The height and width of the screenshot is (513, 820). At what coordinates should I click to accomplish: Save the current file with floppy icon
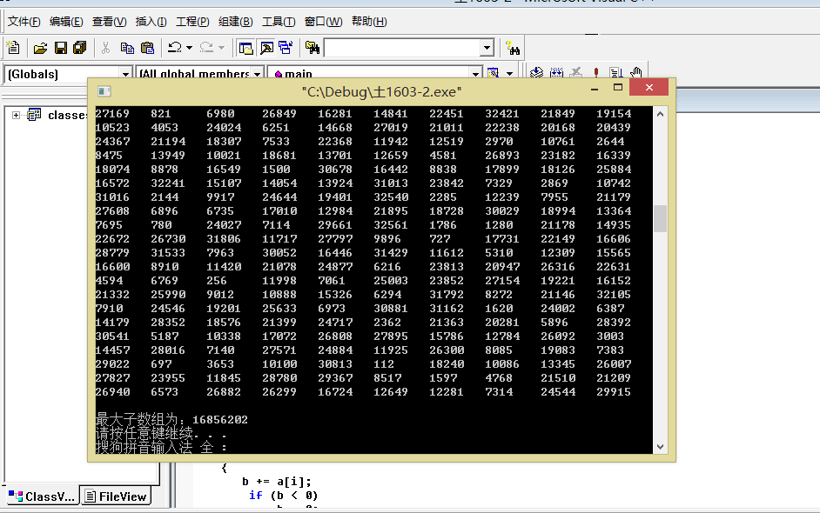[x=61, y=48]
